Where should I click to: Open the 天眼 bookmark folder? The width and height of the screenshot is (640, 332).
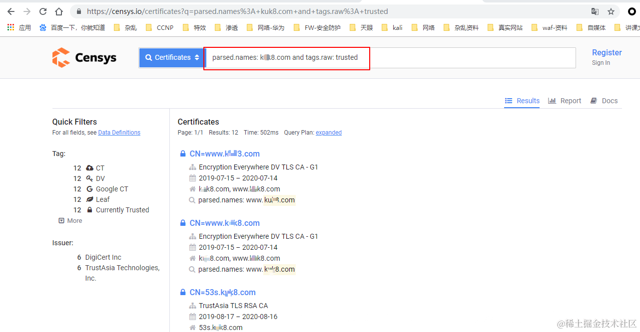361,27
